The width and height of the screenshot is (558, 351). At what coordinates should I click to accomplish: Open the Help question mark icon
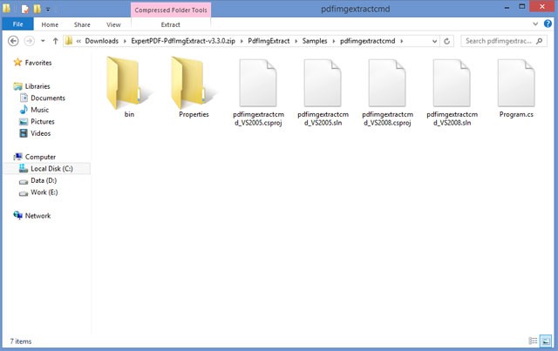[548, 24]
